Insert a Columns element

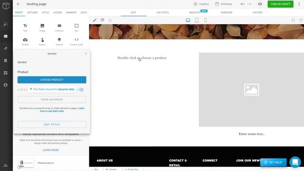pos(59,28)
